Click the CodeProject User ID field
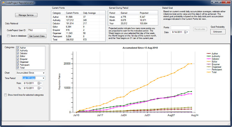 [x=37, y=30]
